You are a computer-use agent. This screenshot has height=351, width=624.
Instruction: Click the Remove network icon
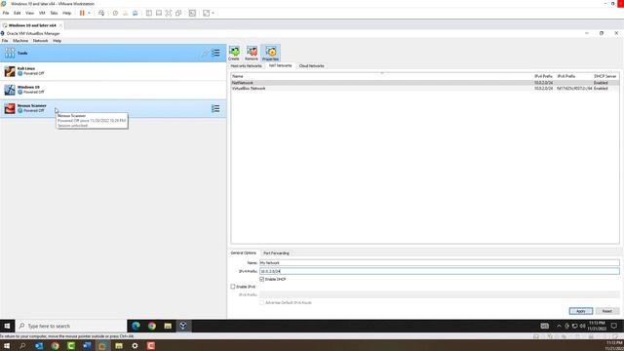252,53
